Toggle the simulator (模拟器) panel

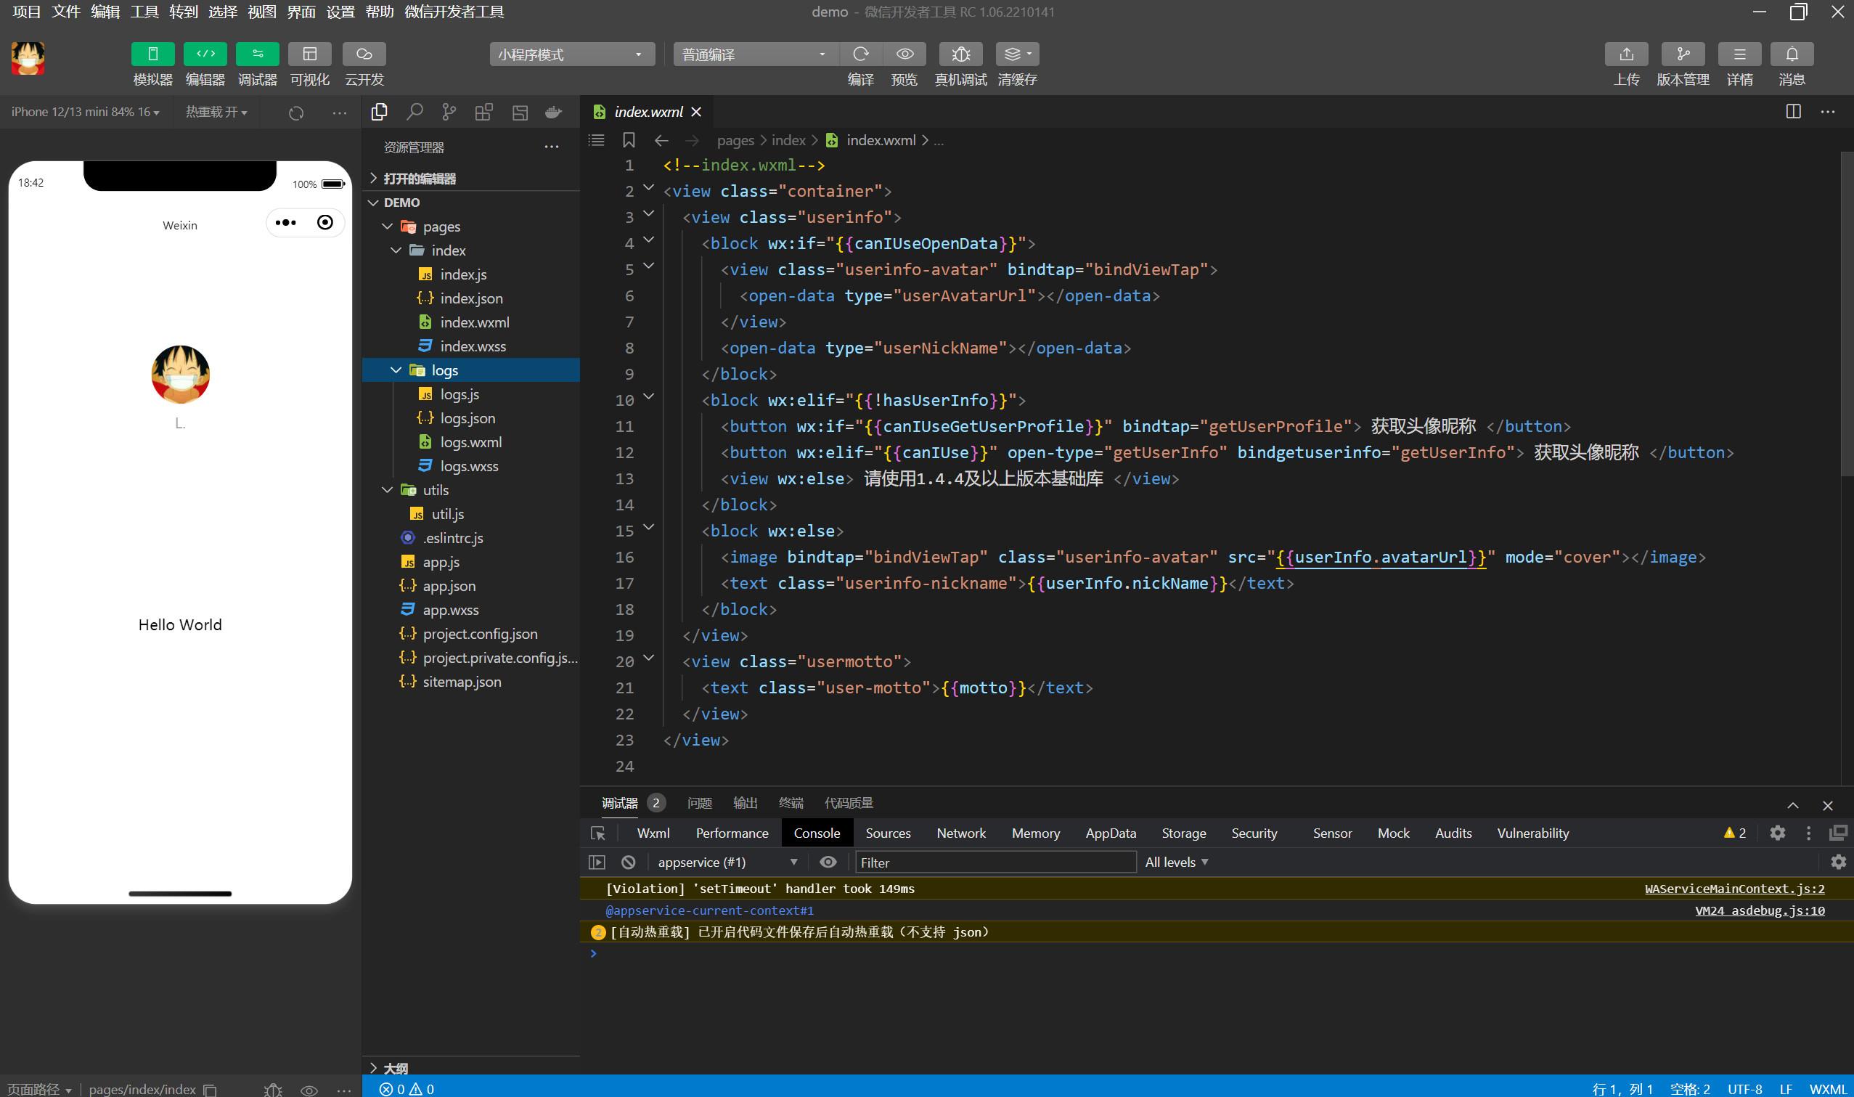152,54
